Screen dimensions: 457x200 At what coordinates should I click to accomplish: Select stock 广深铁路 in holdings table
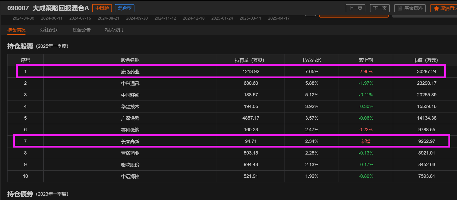(x=130, y=118)
